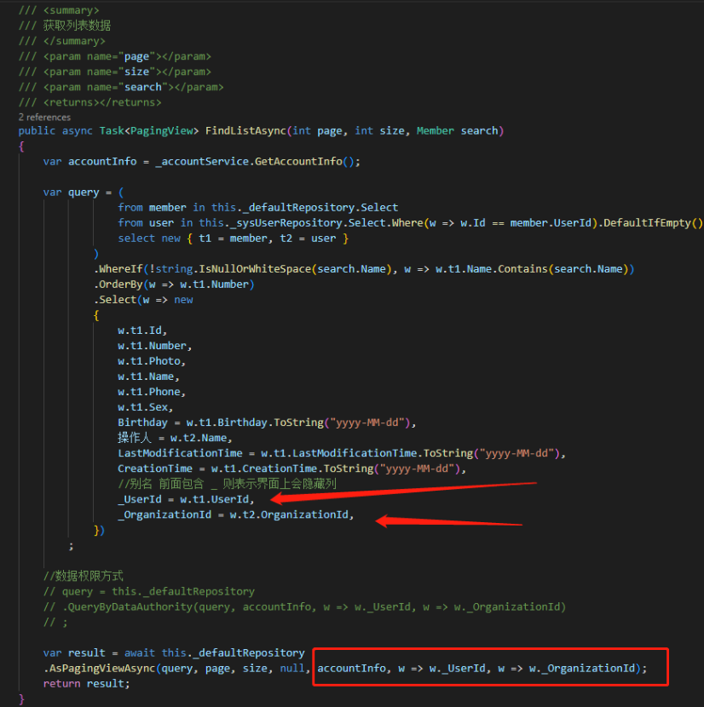
Task: Click the Member parameter type
Action: [435, 130]
